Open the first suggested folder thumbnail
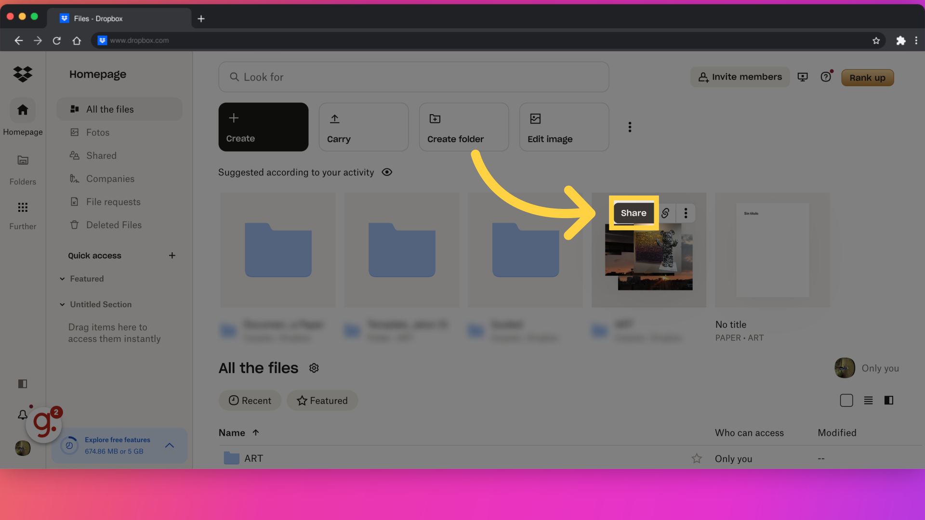 coord(278,250)
